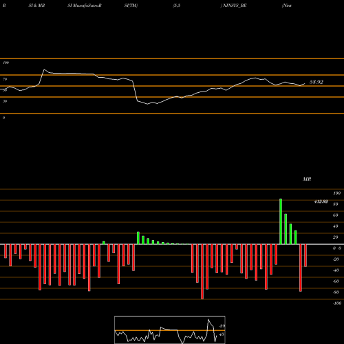Select the 413.93 value label
Screen dimensions: 344x344
coord(321,202)
